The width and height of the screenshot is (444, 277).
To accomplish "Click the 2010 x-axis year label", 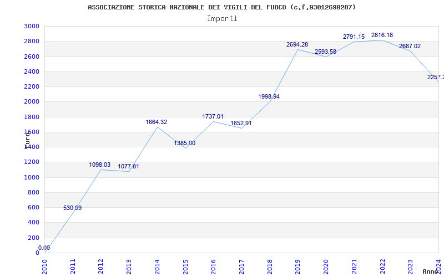I will pyautogui.click(x=44, y=267).
